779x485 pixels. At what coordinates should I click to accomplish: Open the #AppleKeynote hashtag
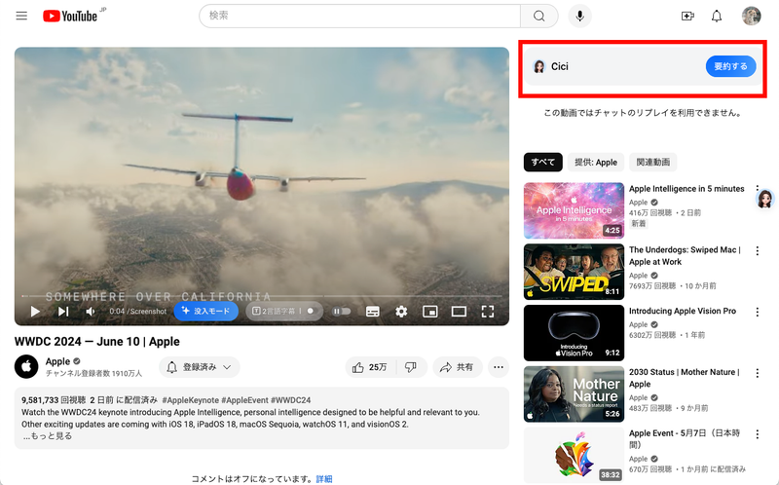(x=190, y=400)
